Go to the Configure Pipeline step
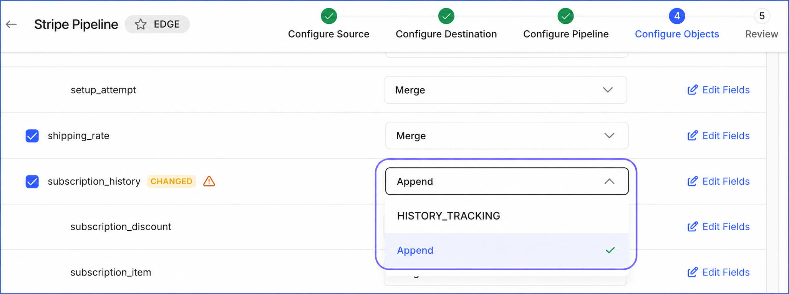Viewport: 789px width, 294px height. tap(566, 34)
